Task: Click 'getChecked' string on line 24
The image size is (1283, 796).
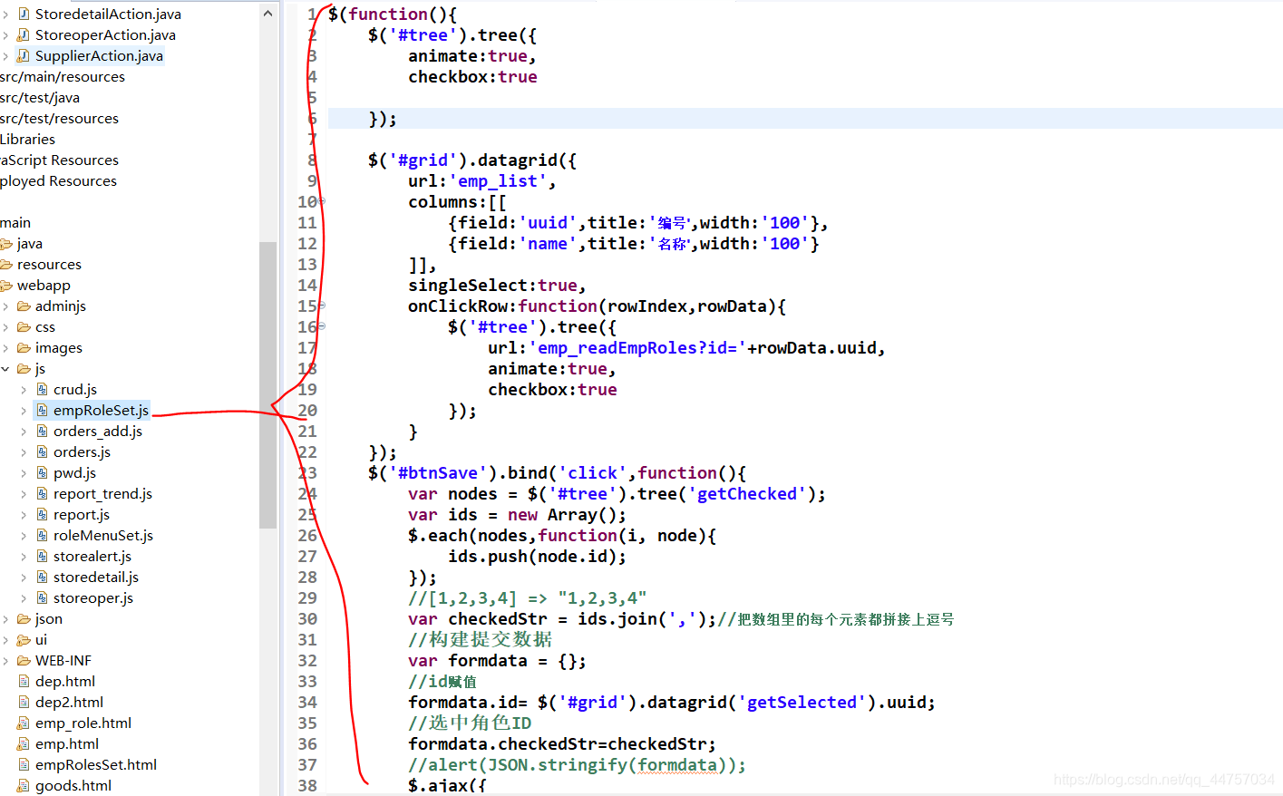Action: coord(747,493)
